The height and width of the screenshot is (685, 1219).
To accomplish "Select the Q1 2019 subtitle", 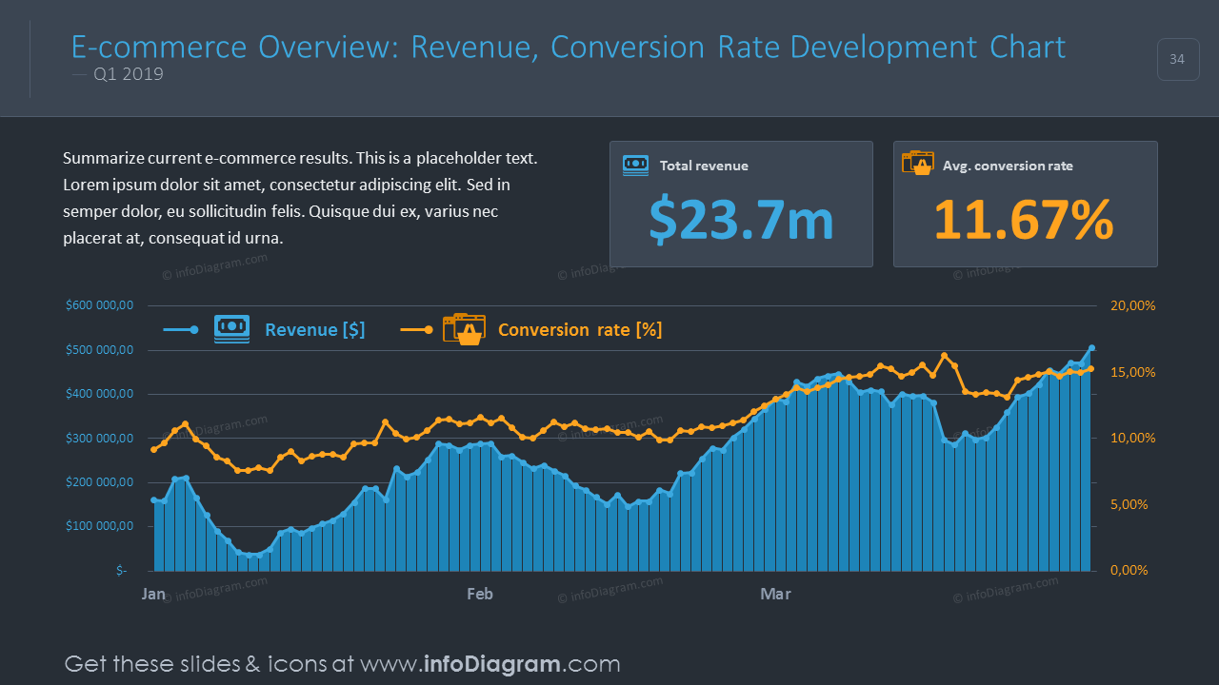I will [128, 73].
